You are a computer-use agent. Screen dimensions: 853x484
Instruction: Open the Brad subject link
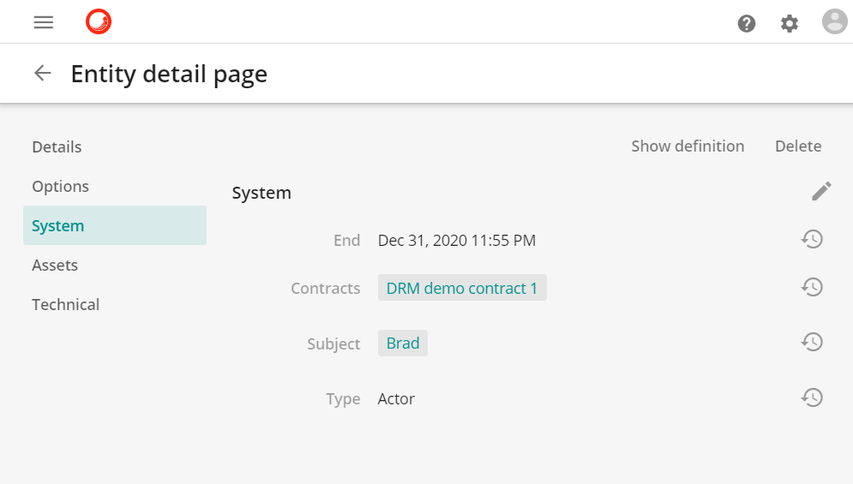(403, 344)
